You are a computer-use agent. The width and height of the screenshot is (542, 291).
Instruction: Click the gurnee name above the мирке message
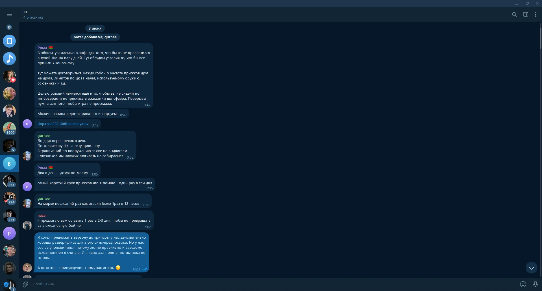[43, 198]
